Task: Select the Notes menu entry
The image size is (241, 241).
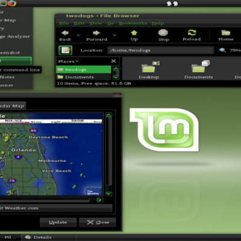Action: [16, 77]
